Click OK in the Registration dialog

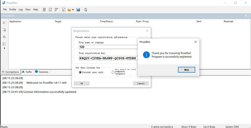point(82,83)
